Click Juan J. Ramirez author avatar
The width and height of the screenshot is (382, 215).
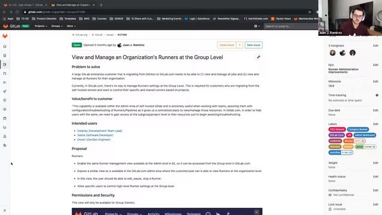pyautogui.click(x=119, y=45)
